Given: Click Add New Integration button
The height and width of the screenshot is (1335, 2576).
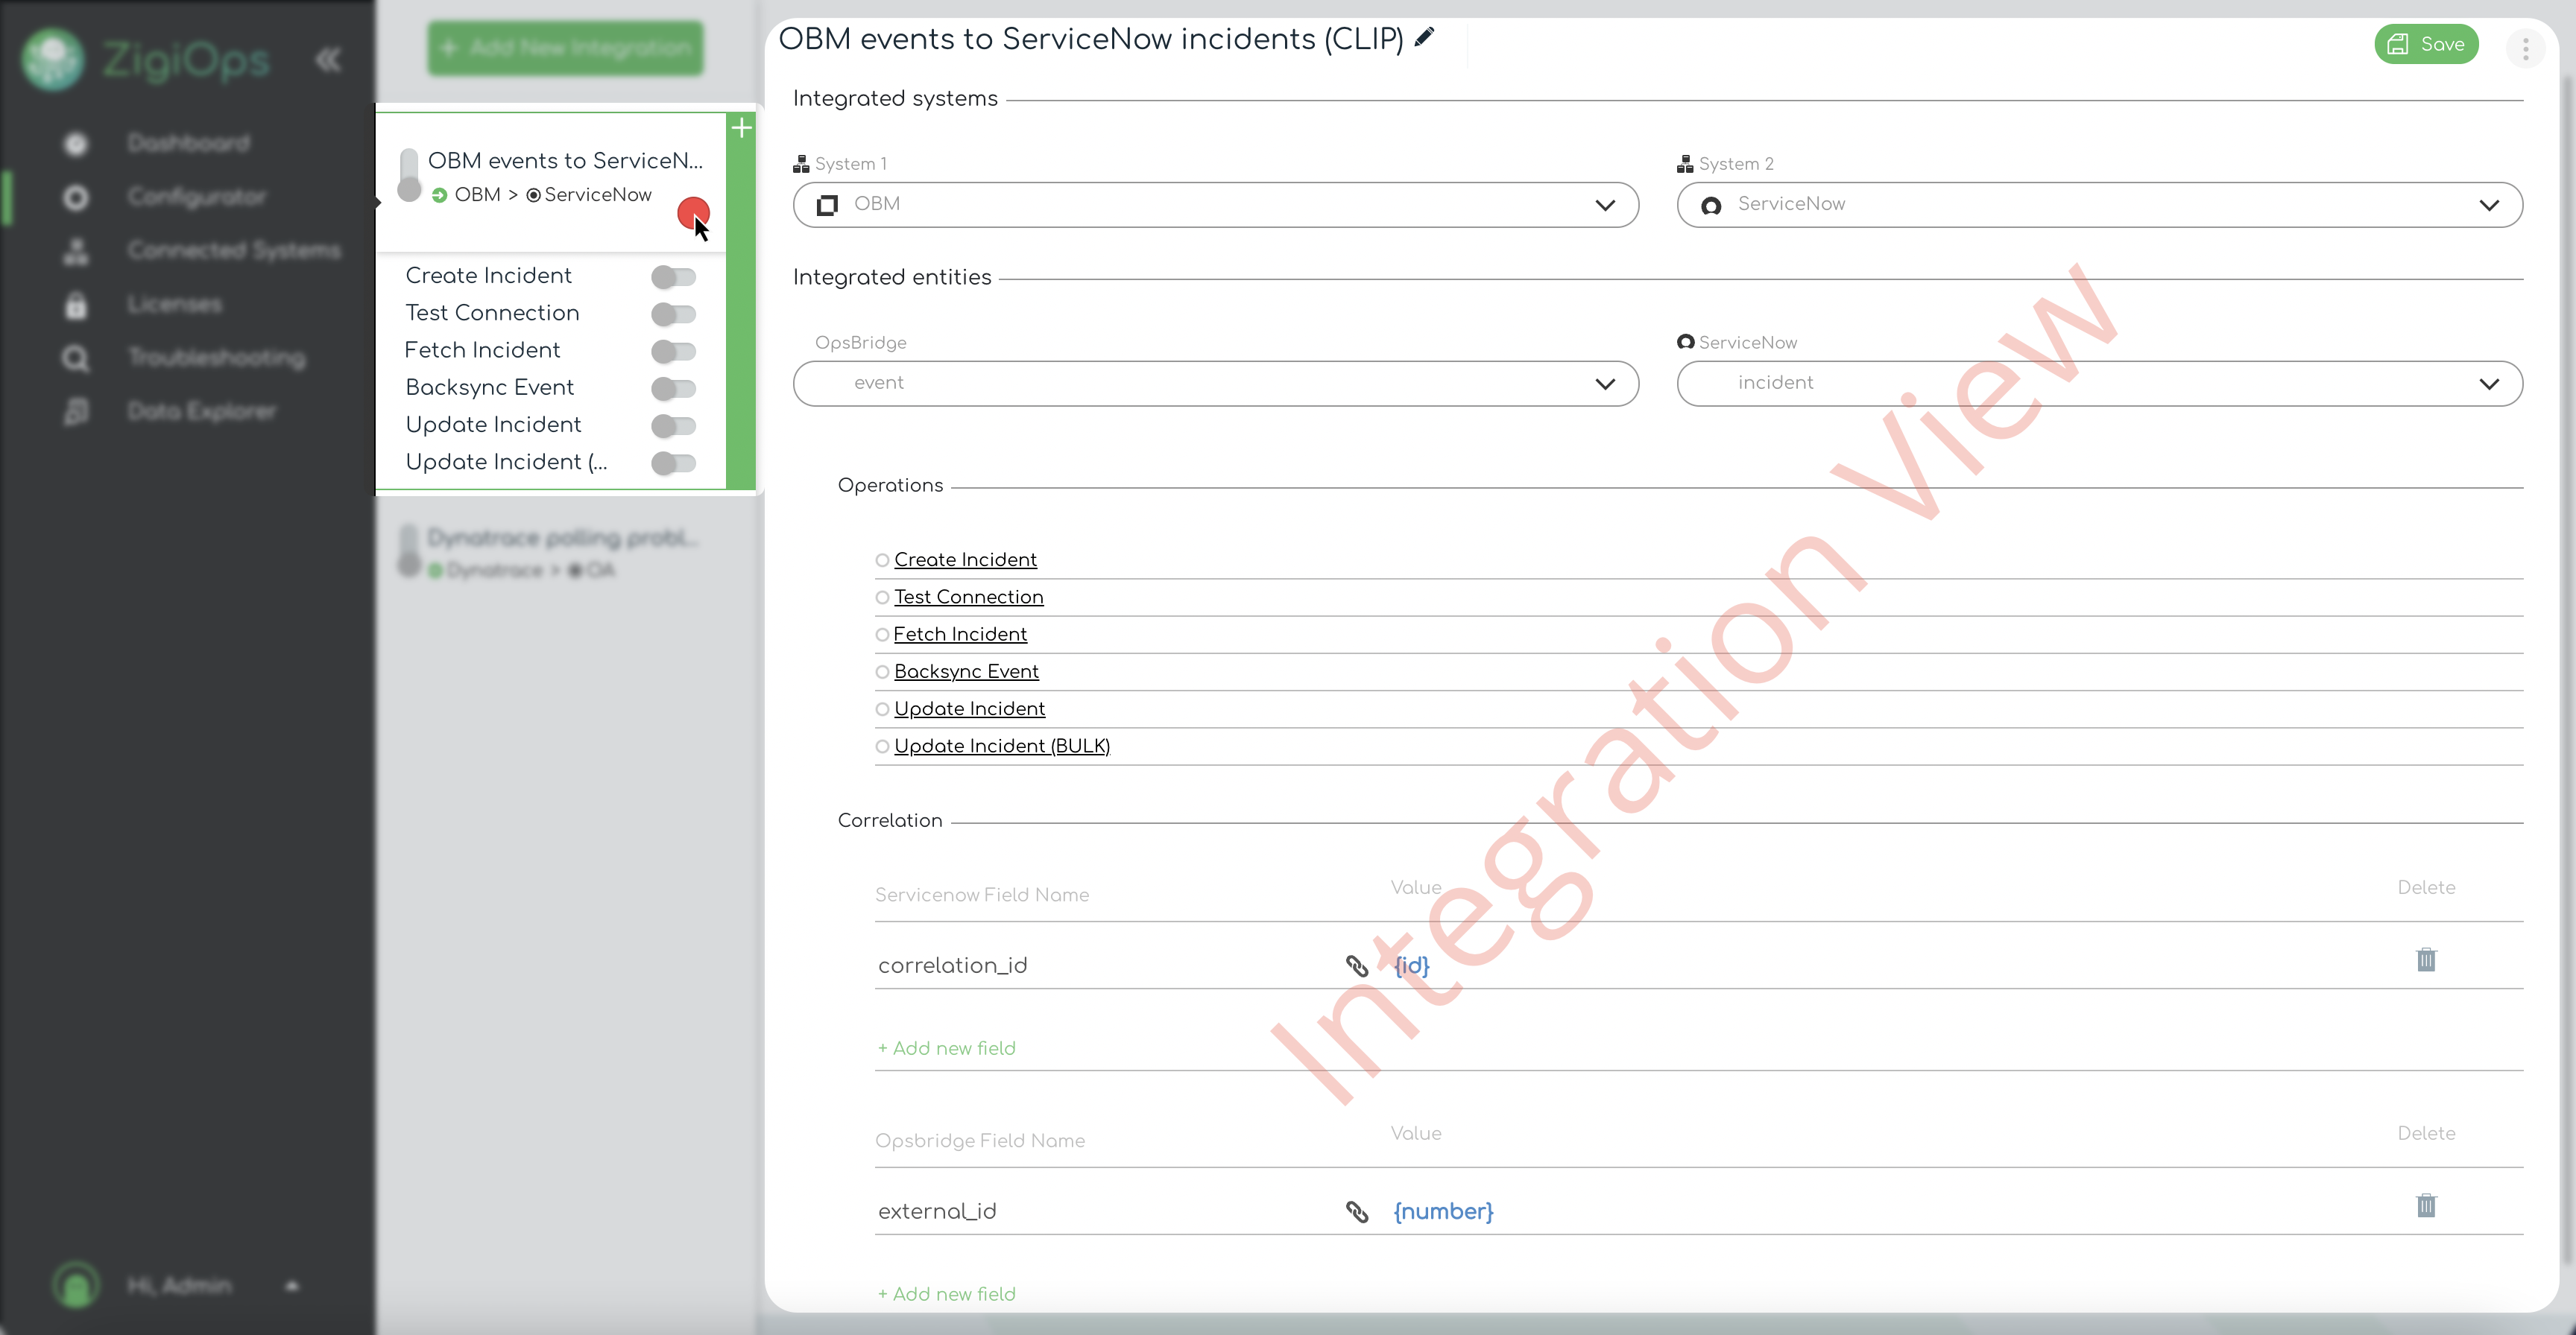Looking at the screenshot, I should click(x=566, y=48).
